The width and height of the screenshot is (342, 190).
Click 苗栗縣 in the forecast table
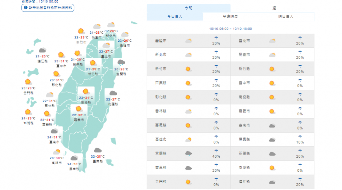(161, 83)
